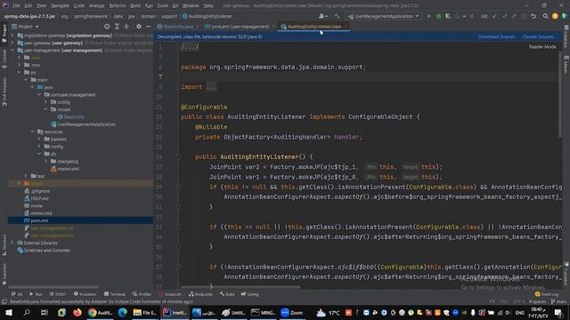This screenshot has width=570, height=320.
Task: Click the Git update project arrow icon
Action: coord(495,16)
